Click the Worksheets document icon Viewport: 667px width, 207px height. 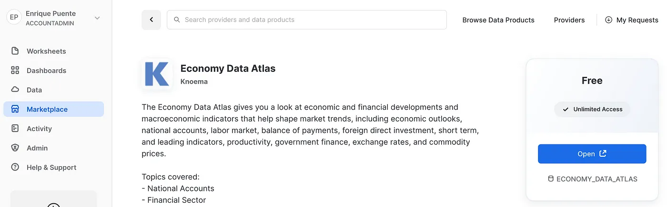click(15, 51)
